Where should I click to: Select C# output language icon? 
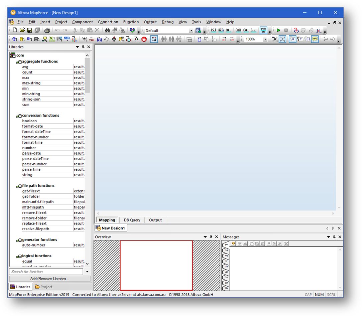pyautogui.click(x=246, y=30)
